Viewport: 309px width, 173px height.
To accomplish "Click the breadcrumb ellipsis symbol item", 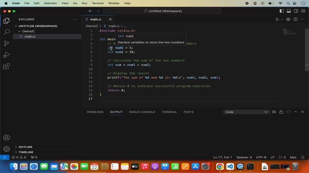I will pos(126,26).
